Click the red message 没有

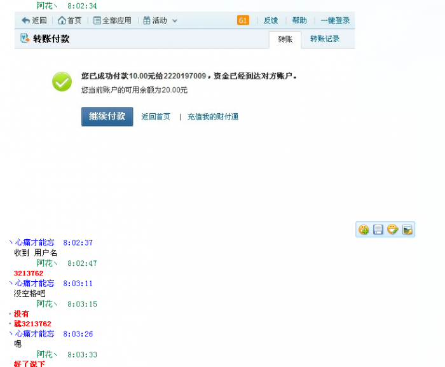pos(21,314)
